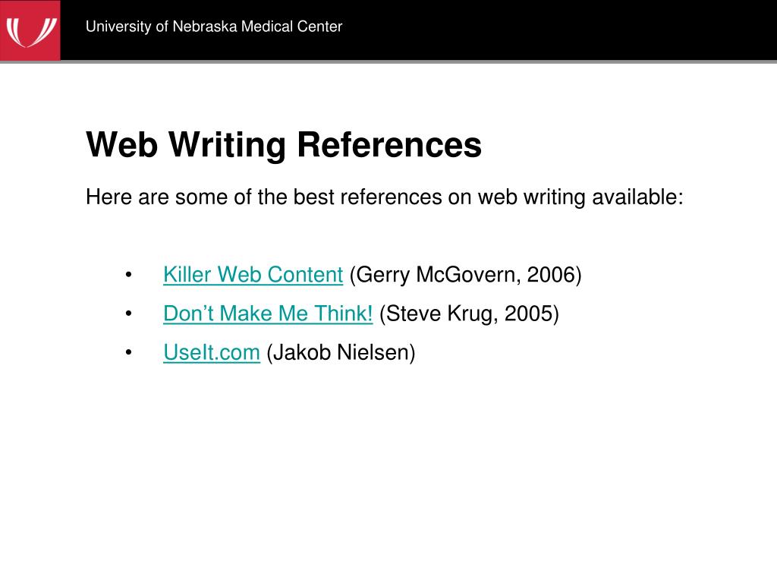Visit the UseIt.com link

click(x=212, y=352)
